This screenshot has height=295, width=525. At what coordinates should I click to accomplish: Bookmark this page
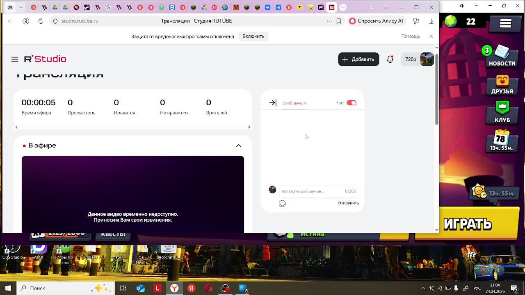click(x=339, y=21)
